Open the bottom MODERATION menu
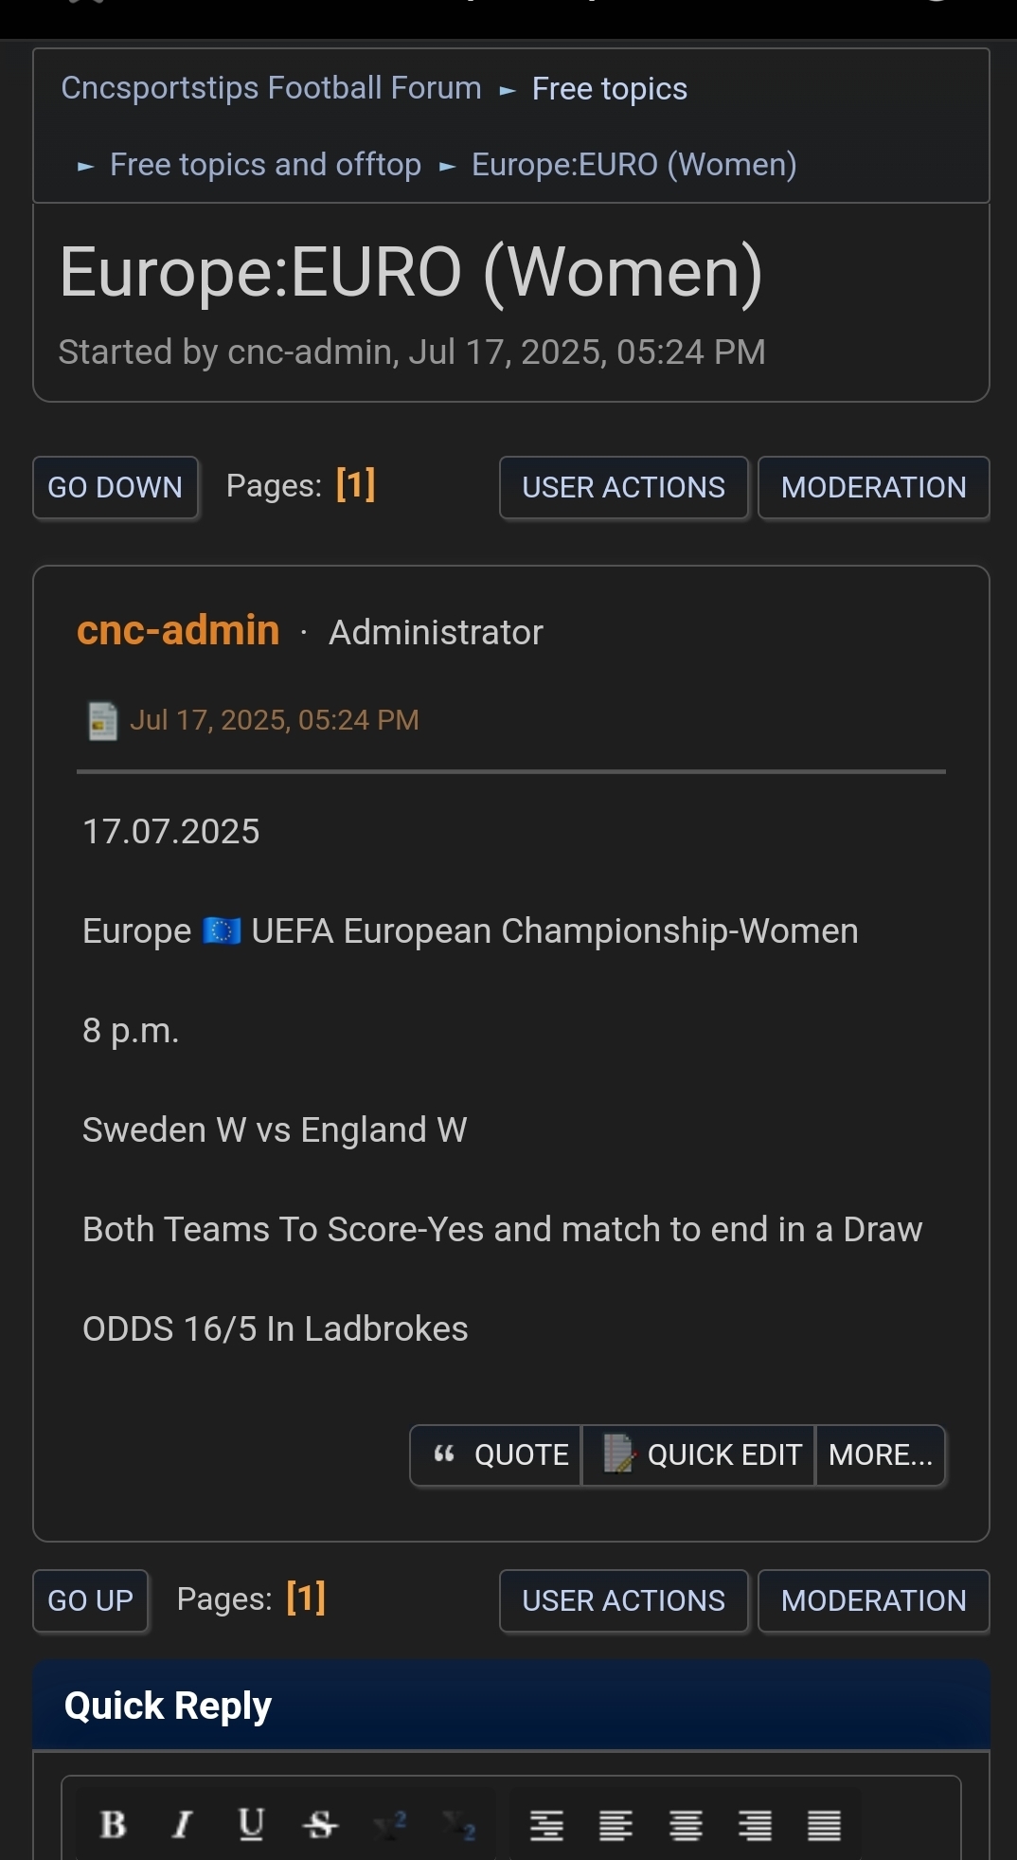1017x1860 pixels. [873, 1600]
